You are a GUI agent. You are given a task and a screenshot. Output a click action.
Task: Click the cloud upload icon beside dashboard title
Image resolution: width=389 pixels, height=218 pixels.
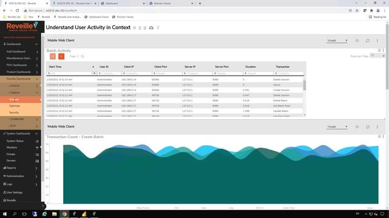pos(151,28)
